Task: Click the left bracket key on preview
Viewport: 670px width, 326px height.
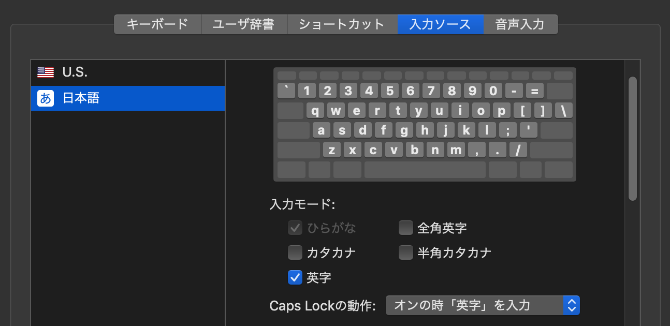Action: 522,111
